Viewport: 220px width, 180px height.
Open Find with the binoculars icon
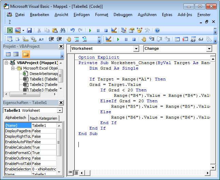pos(62,30)
